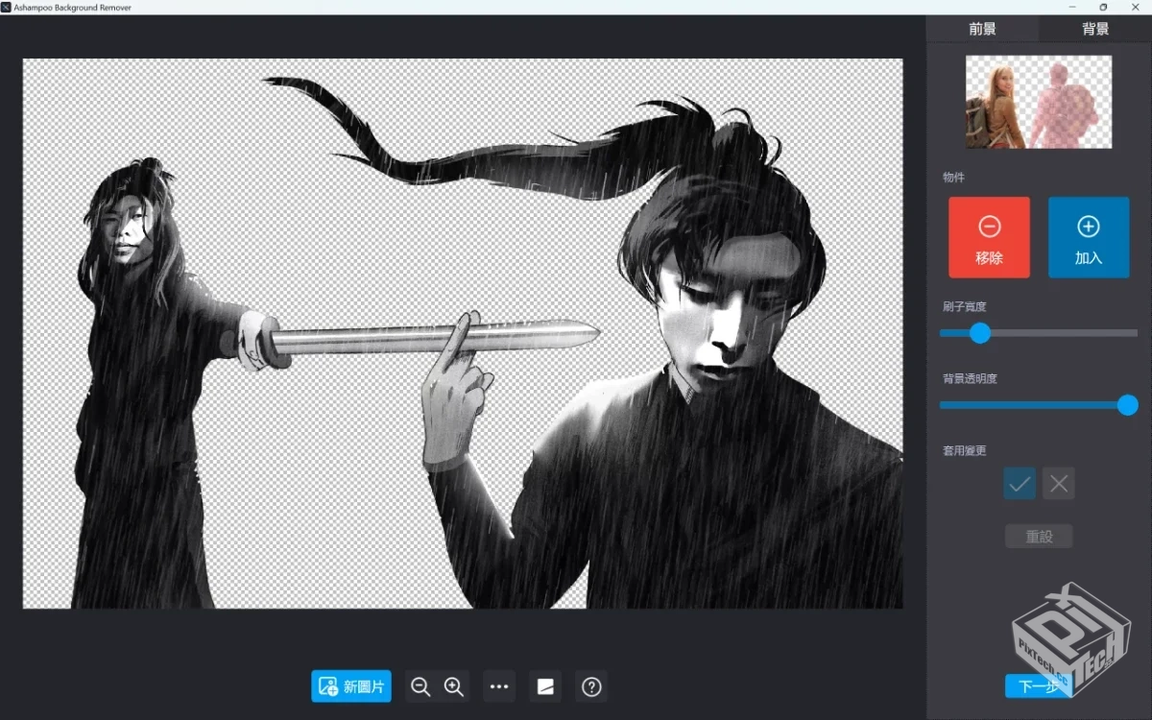Discard changes with the X under 套用變更
This screenshot has height=720, width=1152.
(x=1058, y=483)
